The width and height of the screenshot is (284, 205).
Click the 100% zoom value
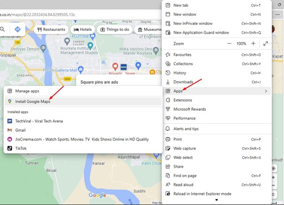point(241,44)
